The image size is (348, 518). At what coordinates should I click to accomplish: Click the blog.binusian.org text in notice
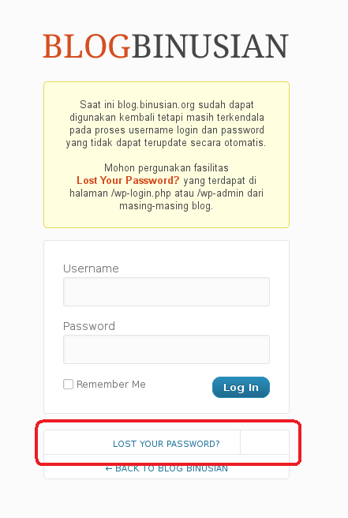[x=156, y=105]
